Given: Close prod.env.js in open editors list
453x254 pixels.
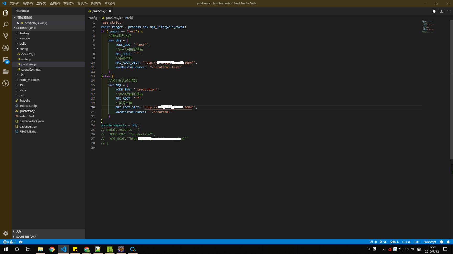Looking at the screenshot, I should coord(18,23).
